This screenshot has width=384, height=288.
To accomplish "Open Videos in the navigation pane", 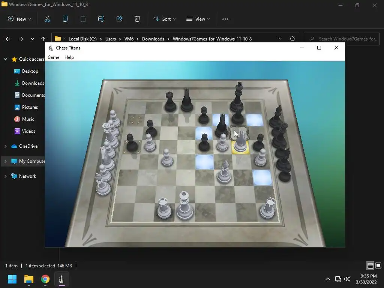I will pyautogui.click(x=25, y=131).
